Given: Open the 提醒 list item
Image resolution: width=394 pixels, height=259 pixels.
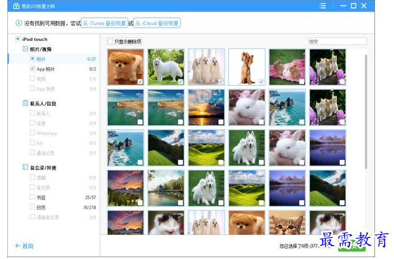Looking at the screenshot, I should point(41,178).
